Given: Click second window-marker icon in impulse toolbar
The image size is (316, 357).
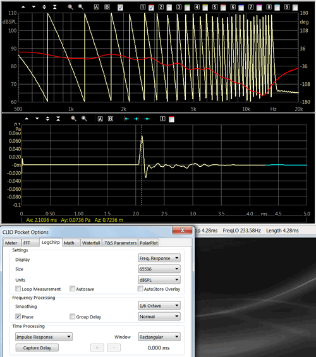Looking at the screenshot, I should pos(137,119).
